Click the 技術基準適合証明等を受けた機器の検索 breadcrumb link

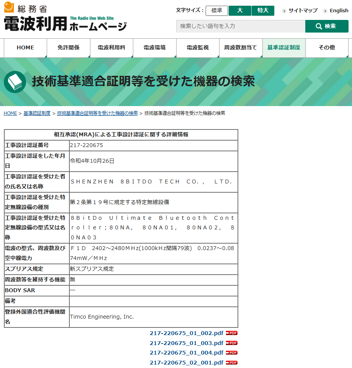pos(97,113)
